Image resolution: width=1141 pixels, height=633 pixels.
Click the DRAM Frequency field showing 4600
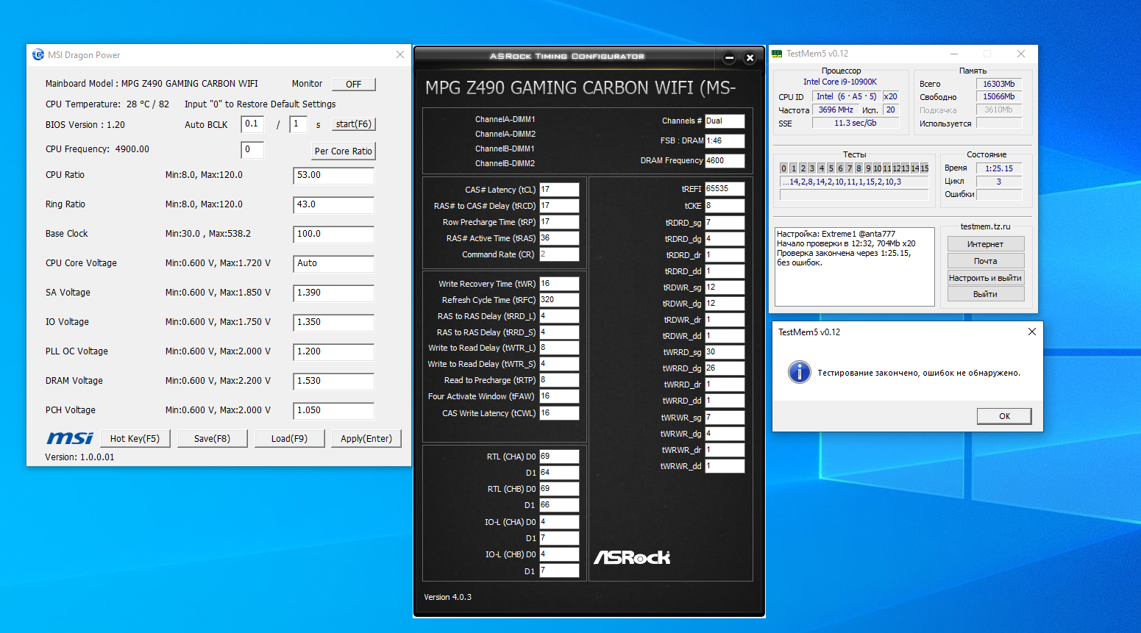[725, 161]
